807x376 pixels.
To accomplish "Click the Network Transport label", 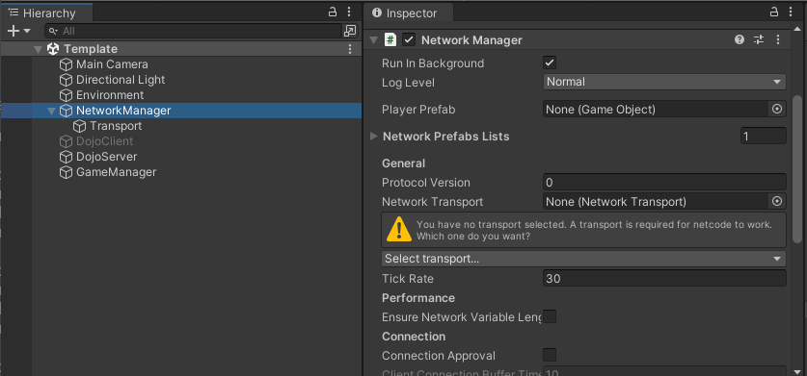I will coord(432,202).
